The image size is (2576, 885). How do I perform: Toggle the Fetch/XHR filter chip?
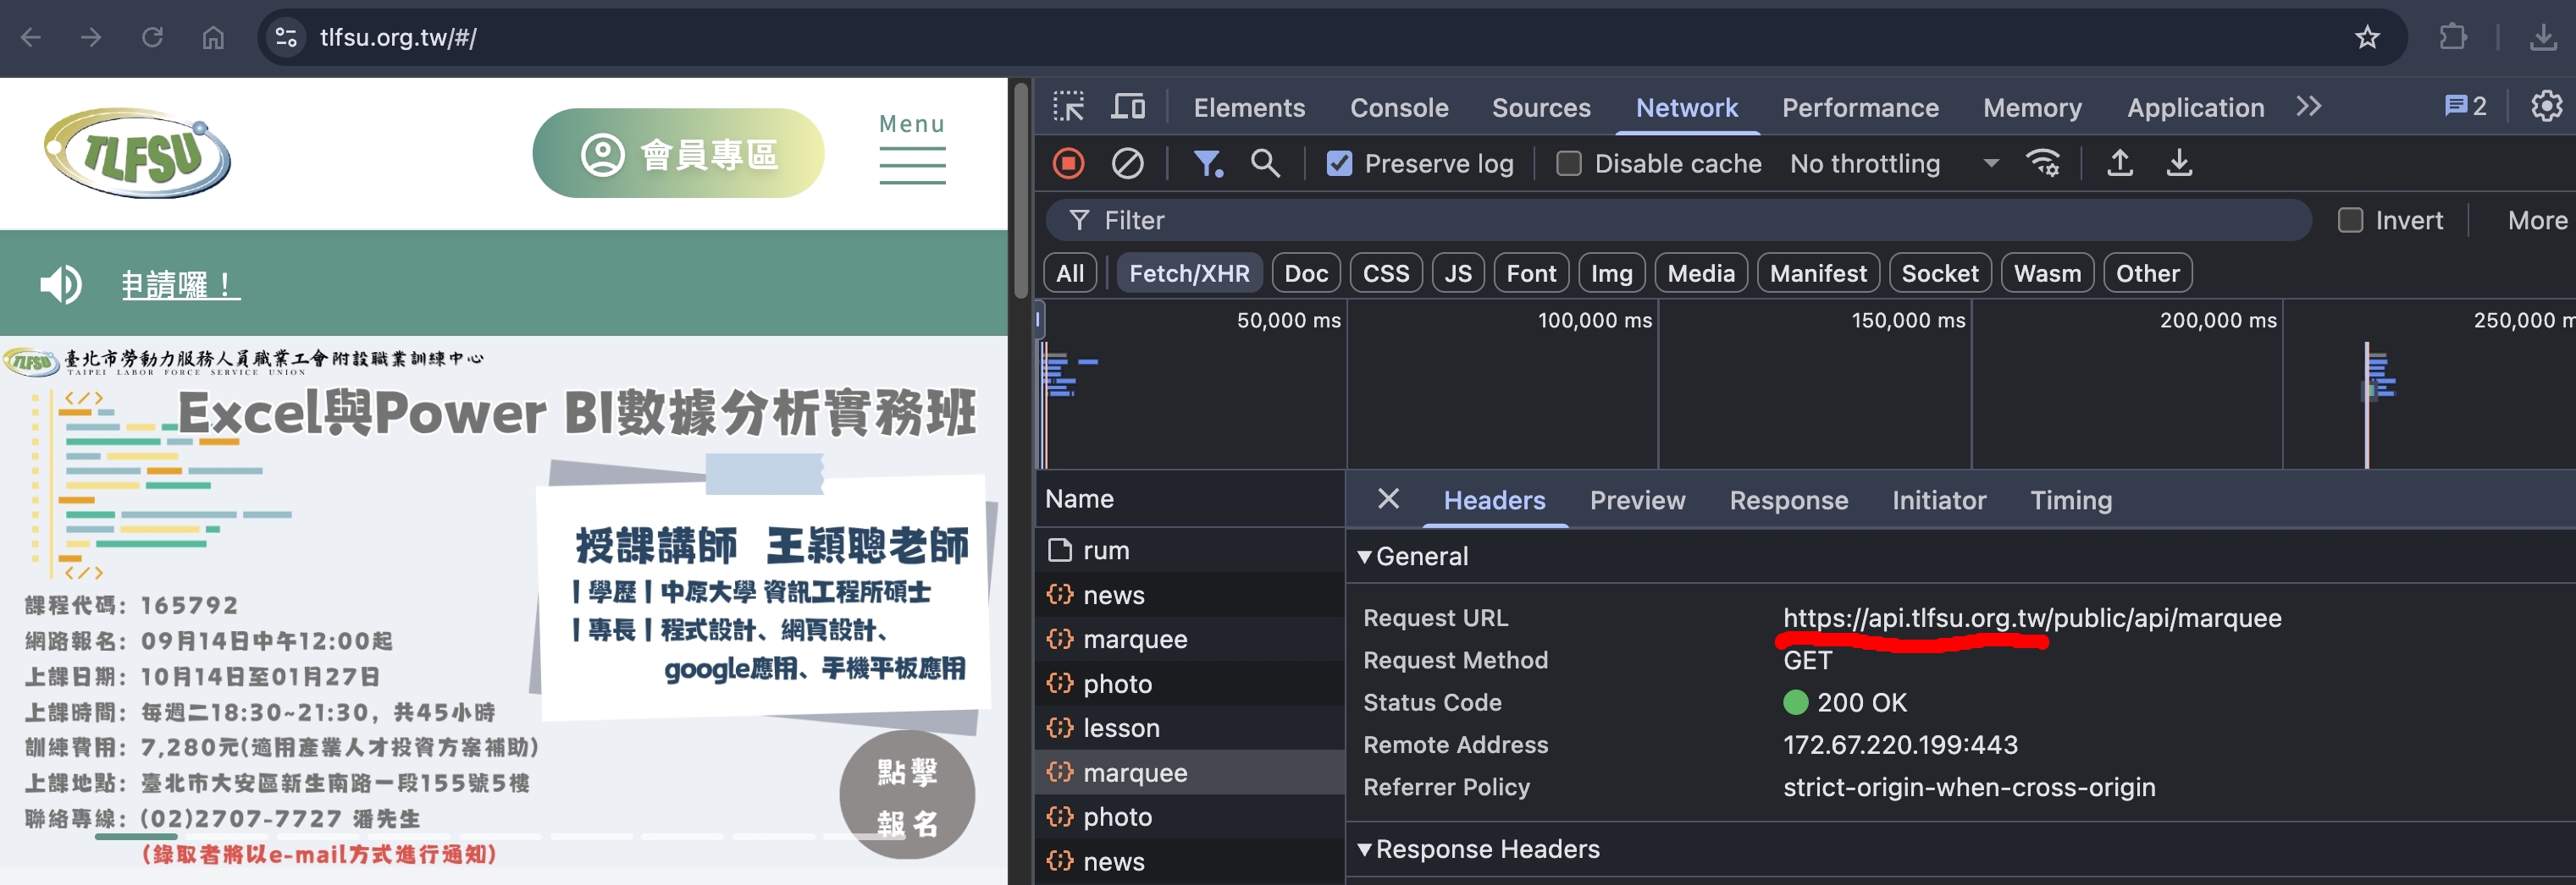(1189, 272)
